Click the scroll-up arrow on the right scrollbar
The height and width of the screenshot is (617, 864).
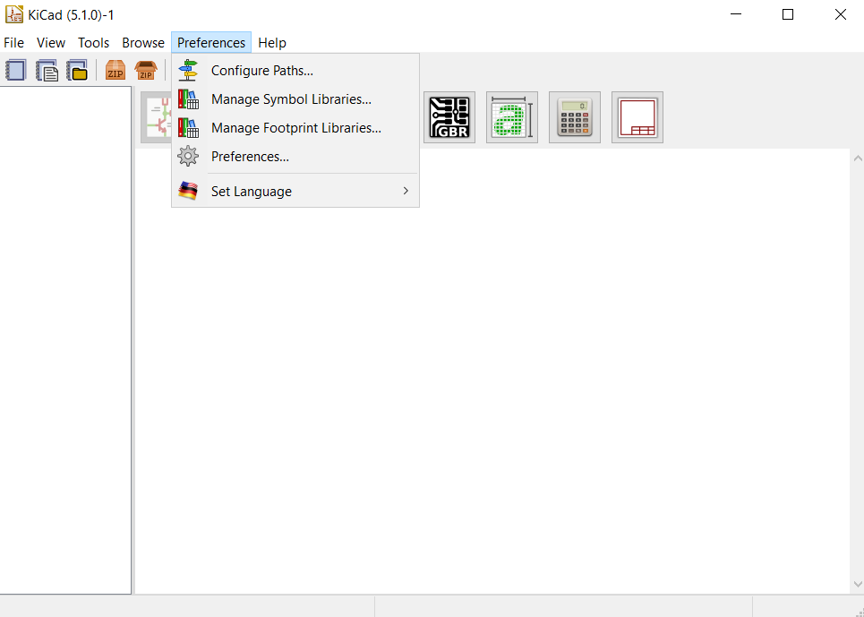coord(857,157)
